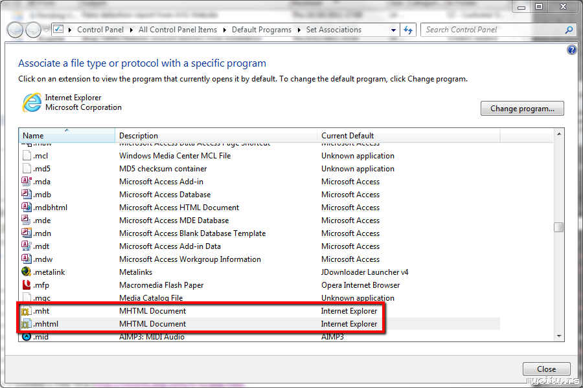Select the .mde Access icon
This screenshot has width=583, height=388.
point(26,220)
